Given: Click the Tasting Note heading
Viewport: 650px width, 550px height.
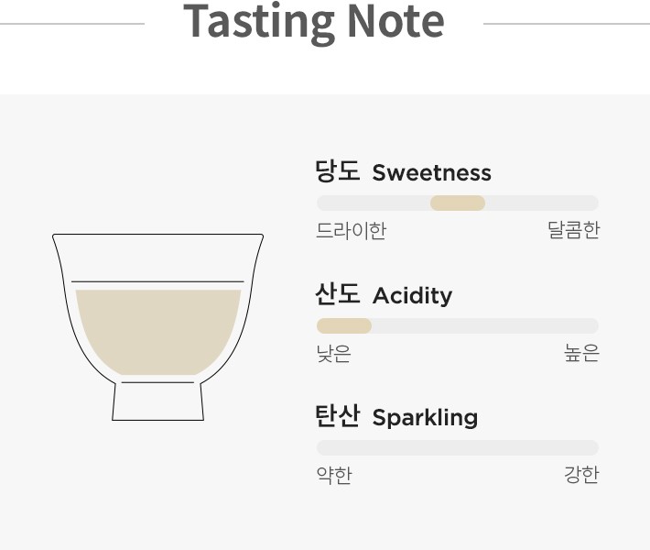Looking at the screenshot, I should click(x=314, y=22).
